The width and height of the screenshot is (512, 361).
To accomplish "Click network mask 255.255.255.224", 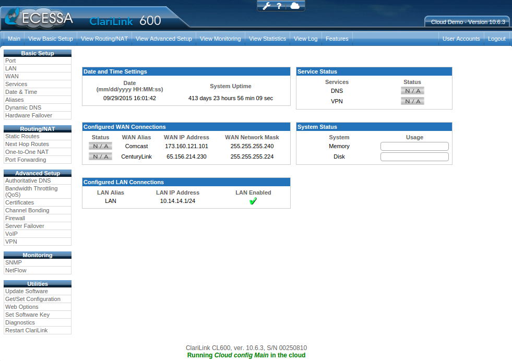I will pyautogui.click(x=252, y=157).
